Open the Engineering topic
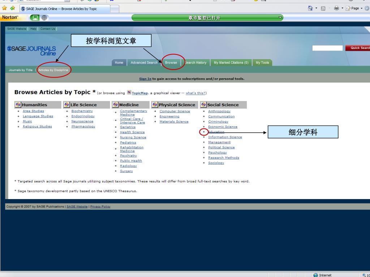Screen dimensions: 370x277 169,116
